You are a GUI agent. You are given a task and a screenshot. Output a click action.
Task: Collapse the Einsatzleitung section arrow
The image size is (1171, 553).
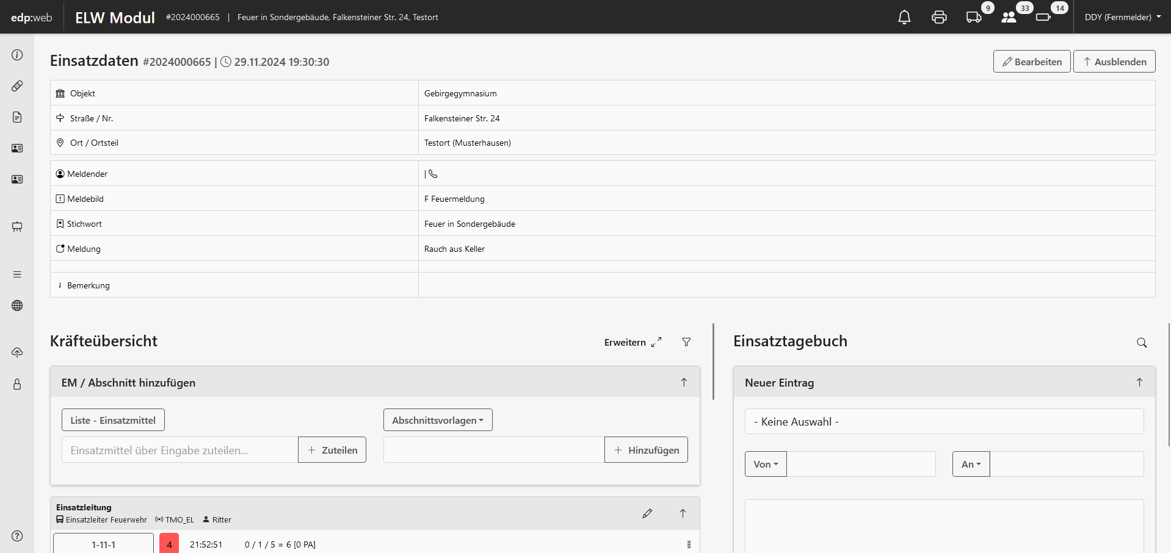point(683,513)
